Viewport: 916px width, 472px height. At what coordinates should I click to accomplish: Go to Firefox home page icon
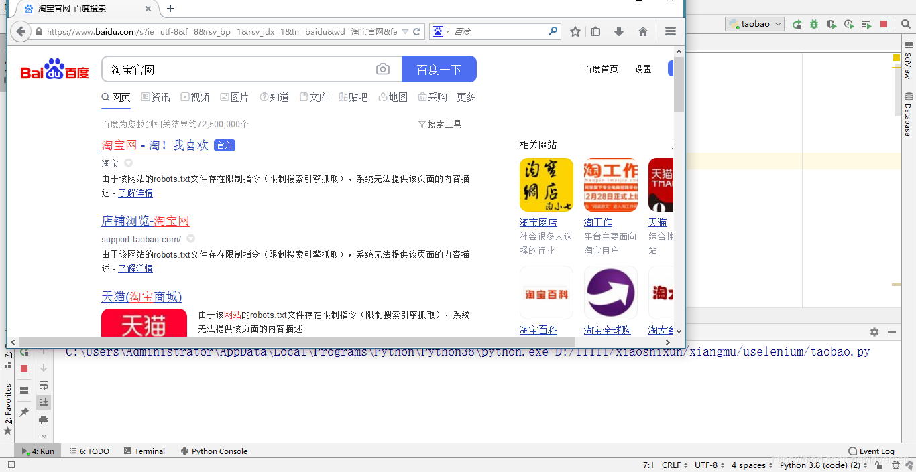[642, 31]
